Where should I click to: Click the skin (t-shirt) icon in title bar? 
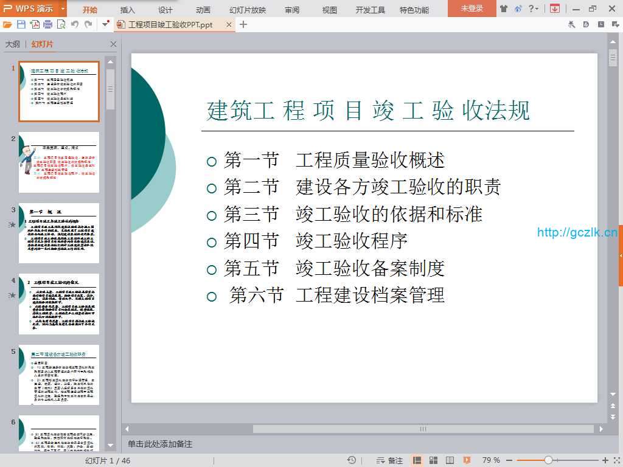click(x=504, y=9)
